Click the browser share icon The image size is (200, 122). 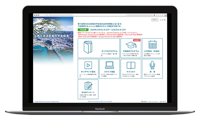[x=158, y=15]
